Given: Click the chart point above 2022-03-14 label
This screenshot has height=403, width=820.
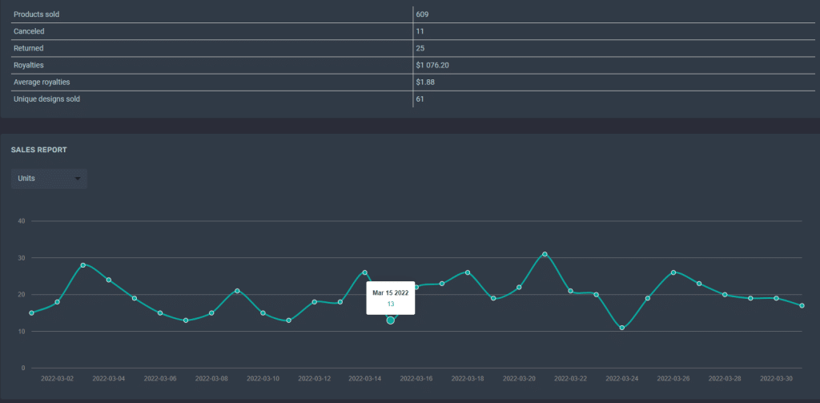Looking at the screenshot, I should pyautogui.click(x=364, y=272).
